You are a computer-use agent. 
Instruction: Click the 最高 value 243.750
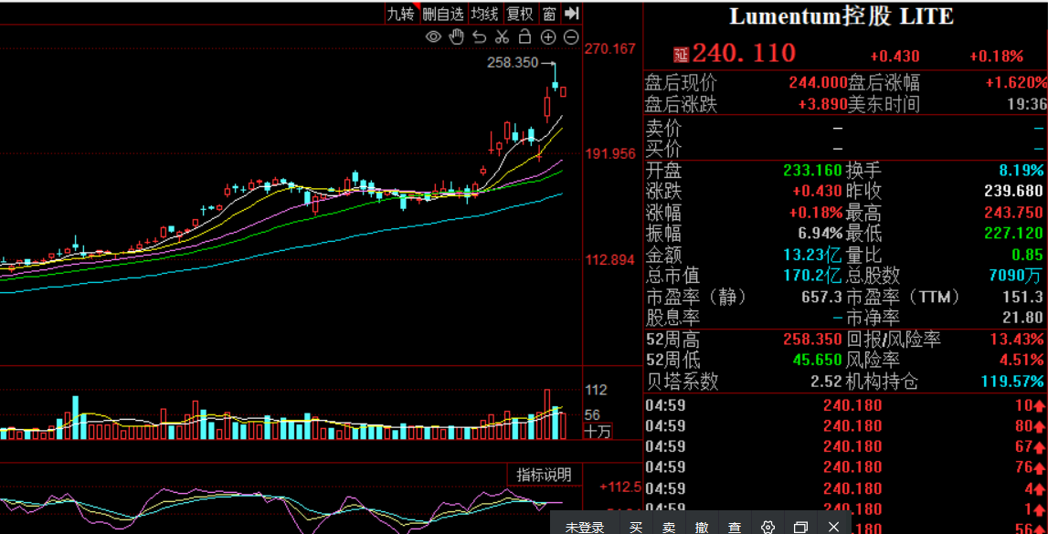tap(1013, 213)
